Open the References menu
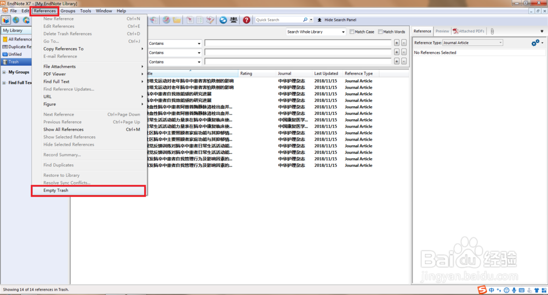Screen dimensions: 548x295 tap(45, 11)
